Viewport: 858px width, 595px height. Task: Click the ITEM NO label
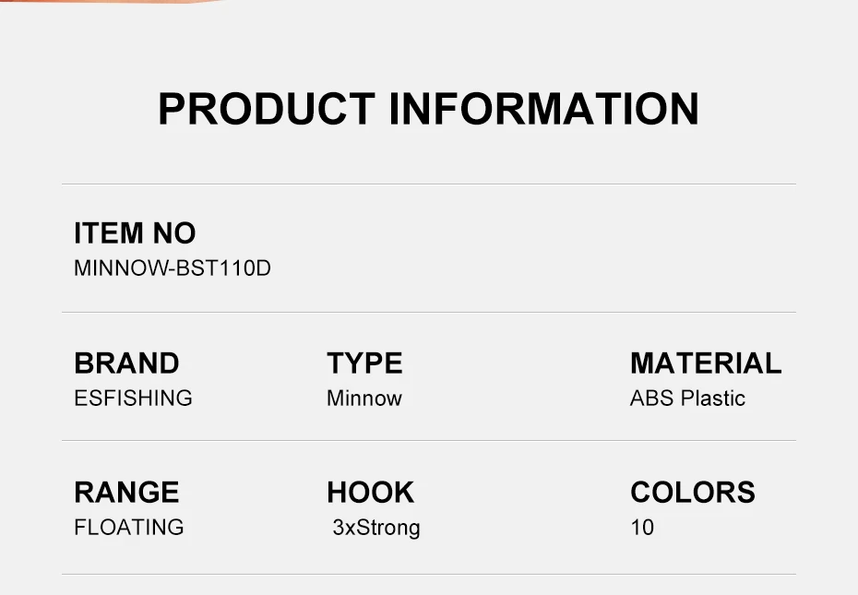click(x=135, y=233)
